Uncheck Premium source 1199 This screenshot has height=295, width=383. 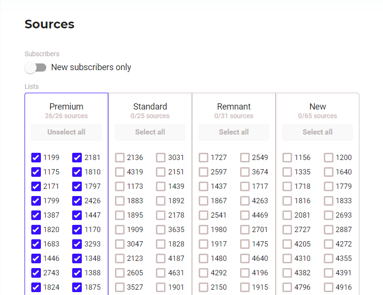36,158
